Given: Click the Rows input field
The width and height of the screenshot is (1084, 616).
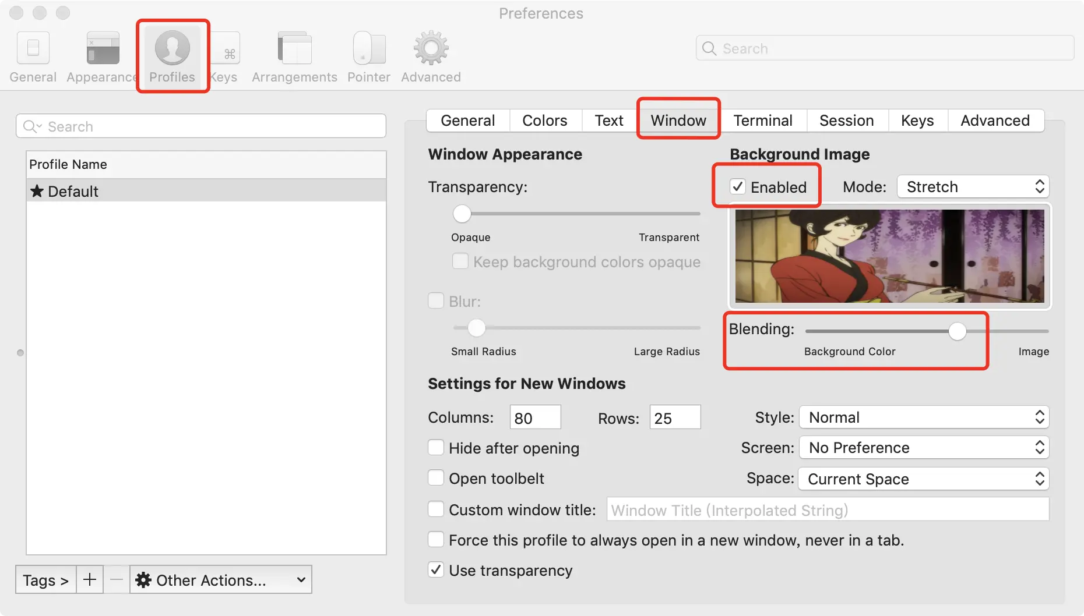Looking at the screenshot, I should point(675,417).
